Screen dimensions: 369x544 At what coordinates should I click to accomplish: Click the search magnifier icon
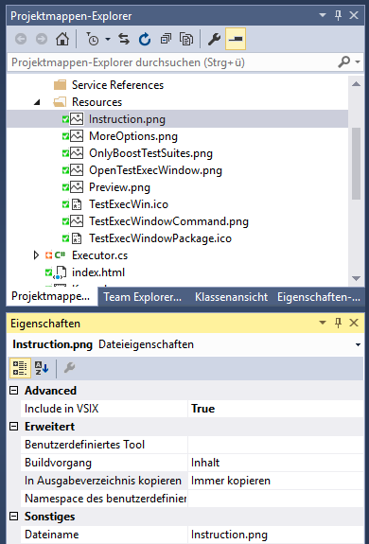pos(344,62)
